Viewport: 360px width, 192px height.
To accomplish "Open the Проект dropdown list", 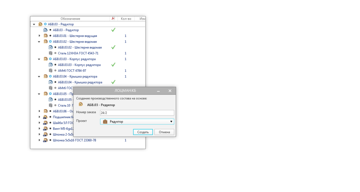I will pyautogui.click(x=171, y=122).
